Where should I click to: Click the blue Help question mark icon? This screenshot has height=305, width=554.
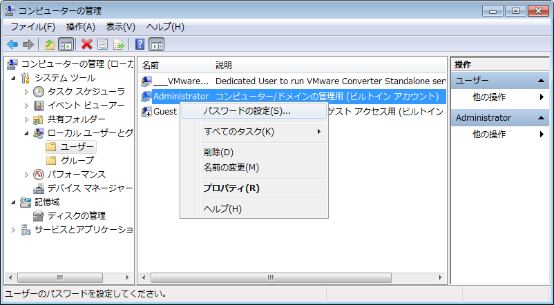(140, 44)
